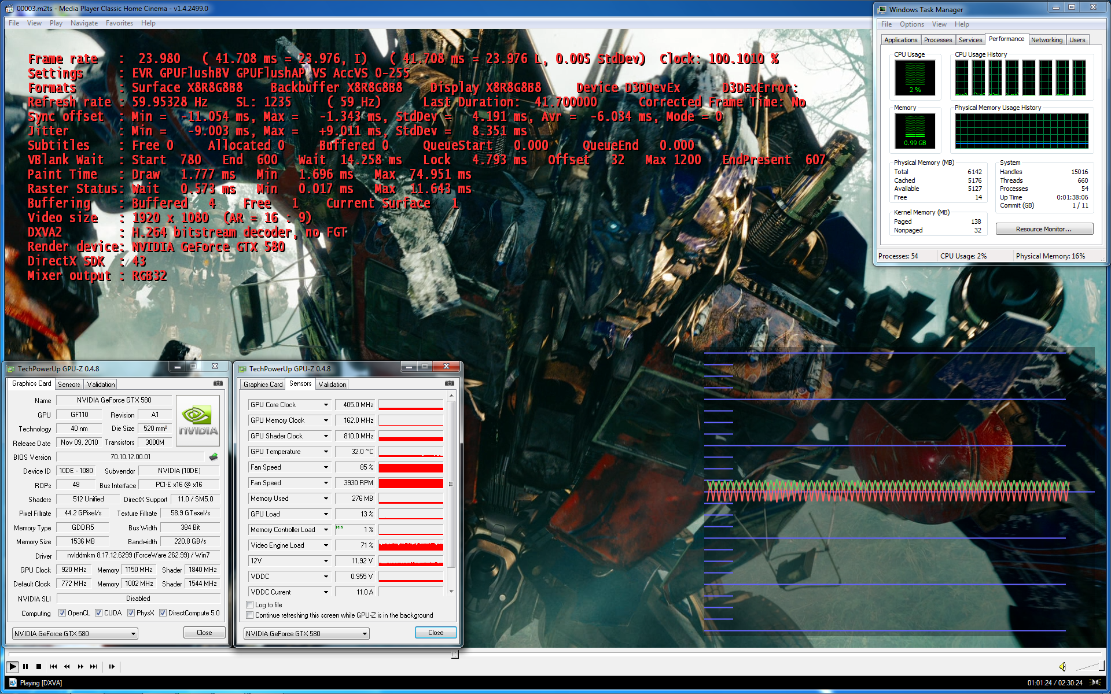Switch to Task Manager Processes tab
This screenshot has width=1111, height=694.
pyautogui.click(x=937, y=40)
